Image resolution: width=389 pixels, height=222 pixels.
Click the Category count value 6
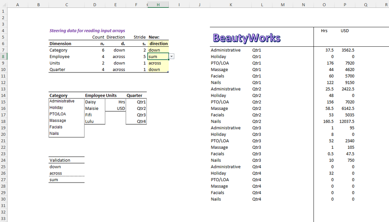coord(103,50)
